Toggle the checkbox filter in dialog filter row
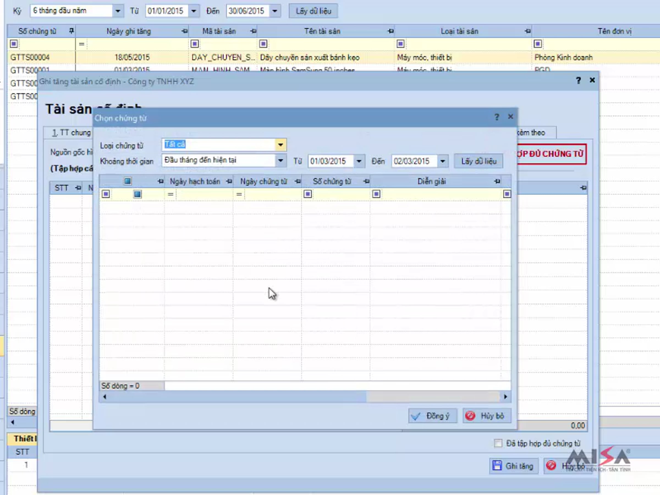 137,194
